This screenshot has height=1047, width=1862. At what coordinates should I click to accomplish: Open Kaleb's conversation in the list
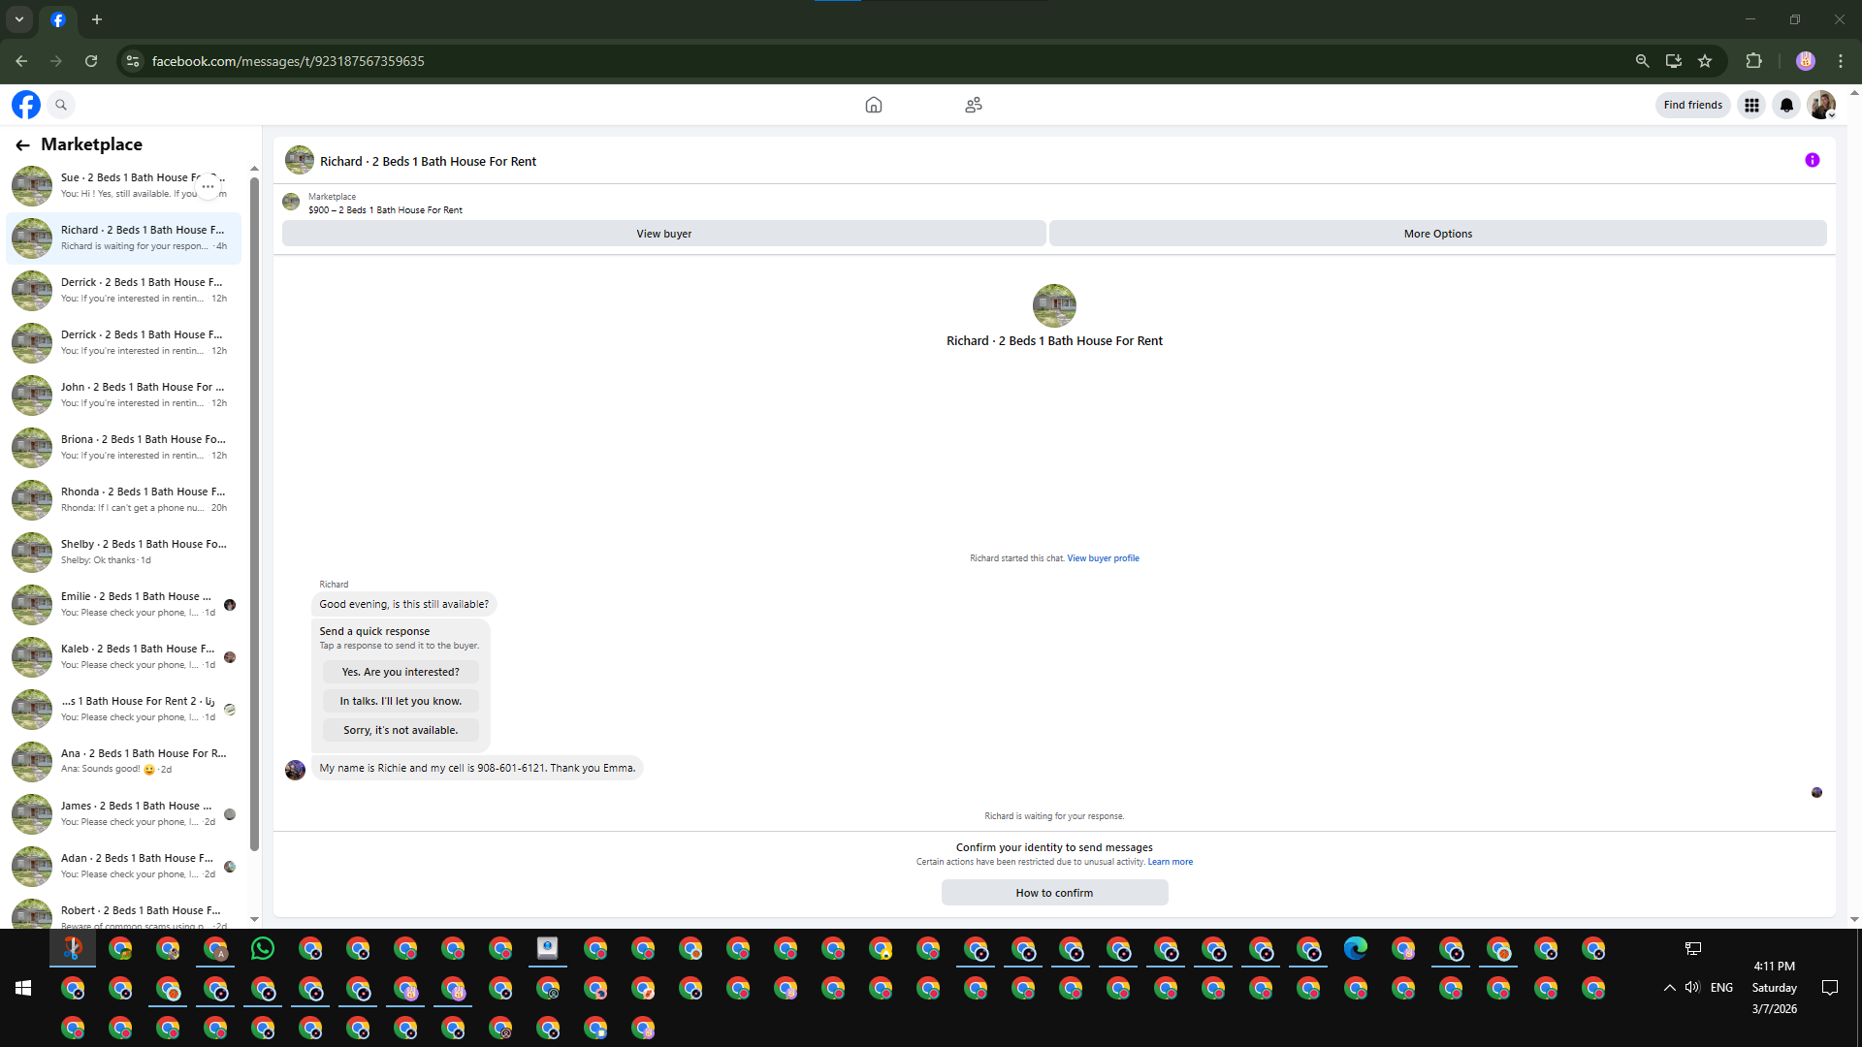(x=124, y=657)
